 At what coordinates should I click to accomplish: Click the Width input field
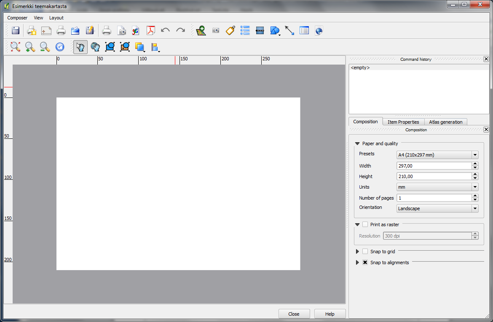point(434,166)
